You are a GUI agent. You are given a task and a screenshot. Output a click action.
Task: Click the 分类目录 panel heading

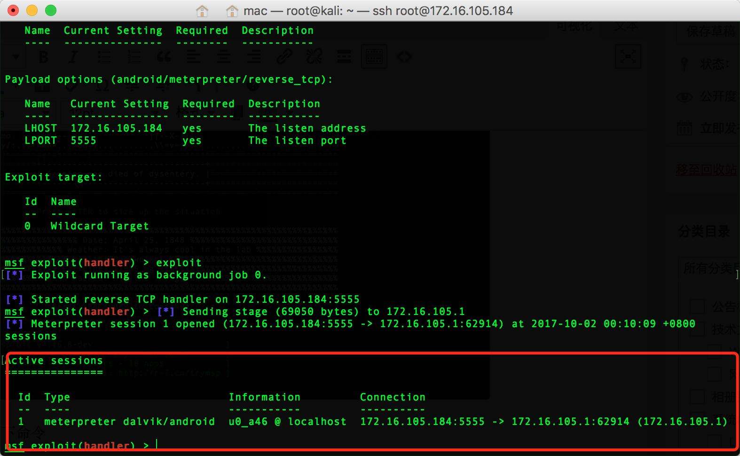(704, 231)
